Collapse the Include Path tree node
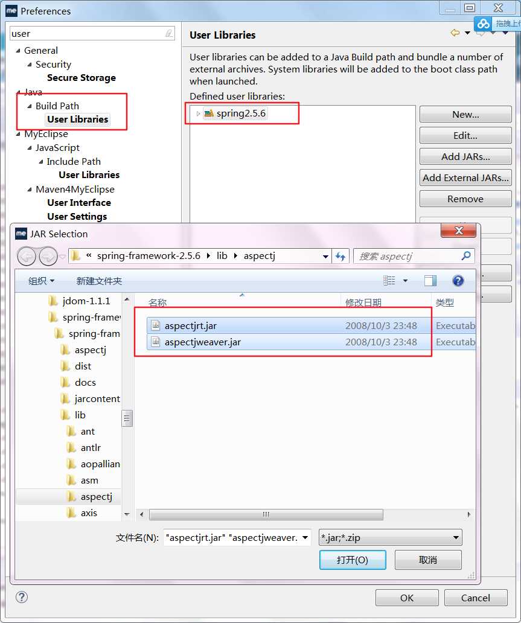The image size is (521, 623). (x=41, y=162)
